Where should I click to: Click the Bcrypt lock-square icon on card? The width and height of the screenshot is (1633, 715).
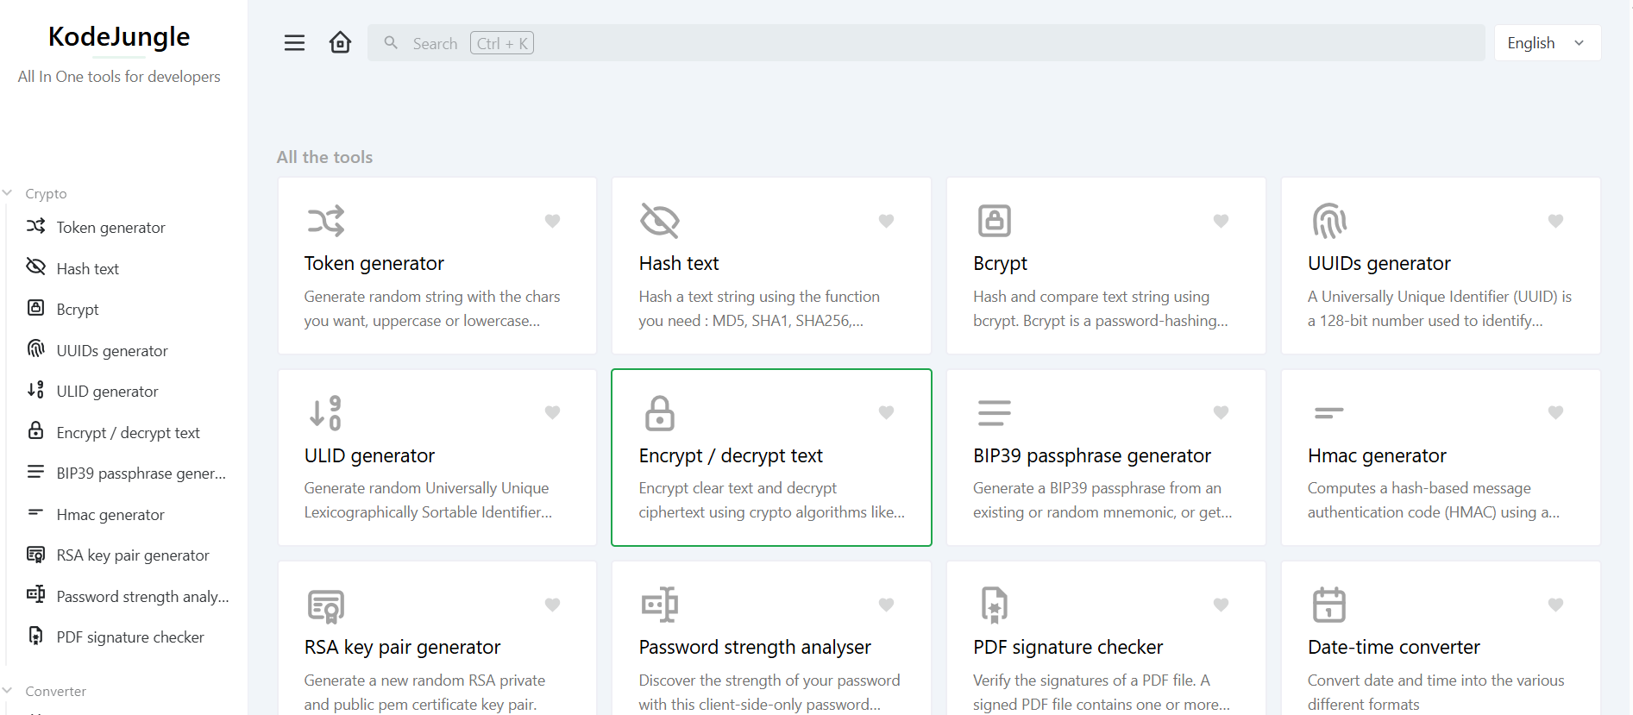click(994, 221)
